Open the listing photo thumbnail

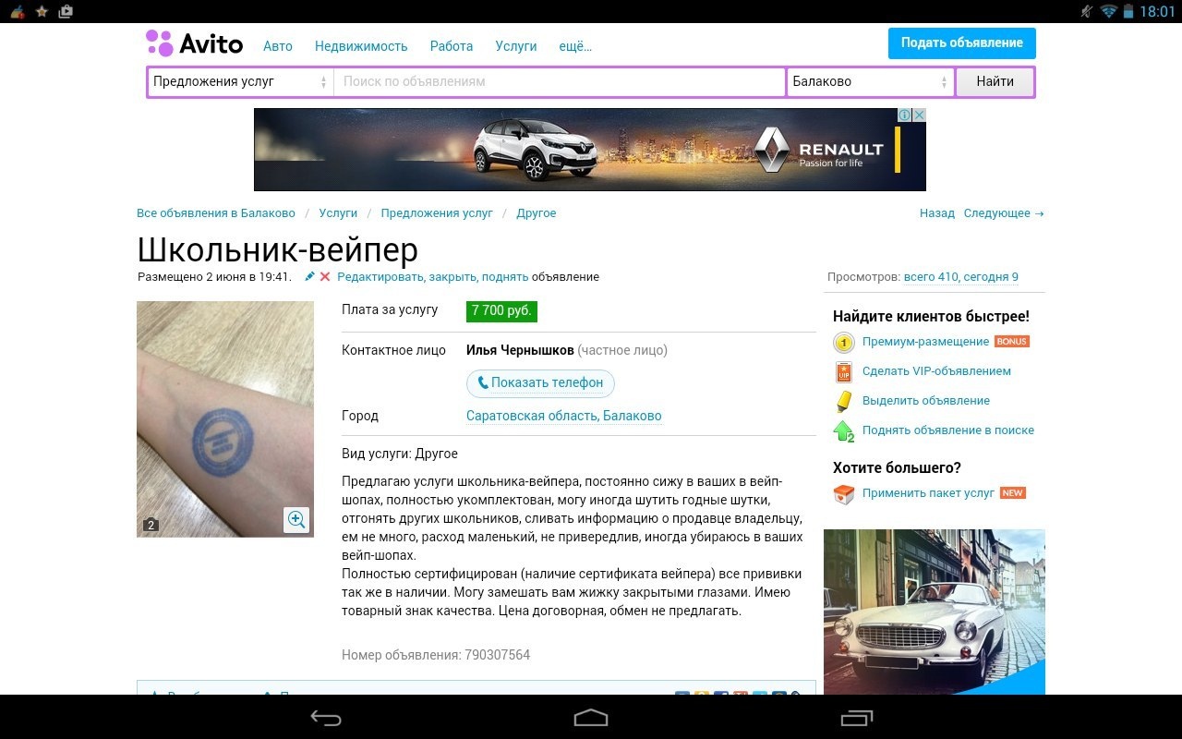pos(224,418)
